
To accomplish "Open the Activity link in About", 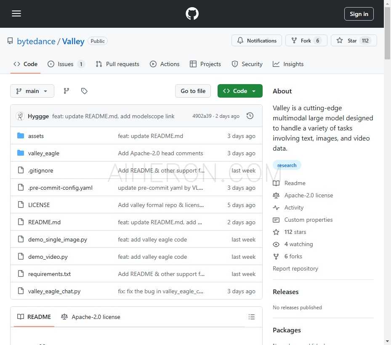I will (294, 207).
